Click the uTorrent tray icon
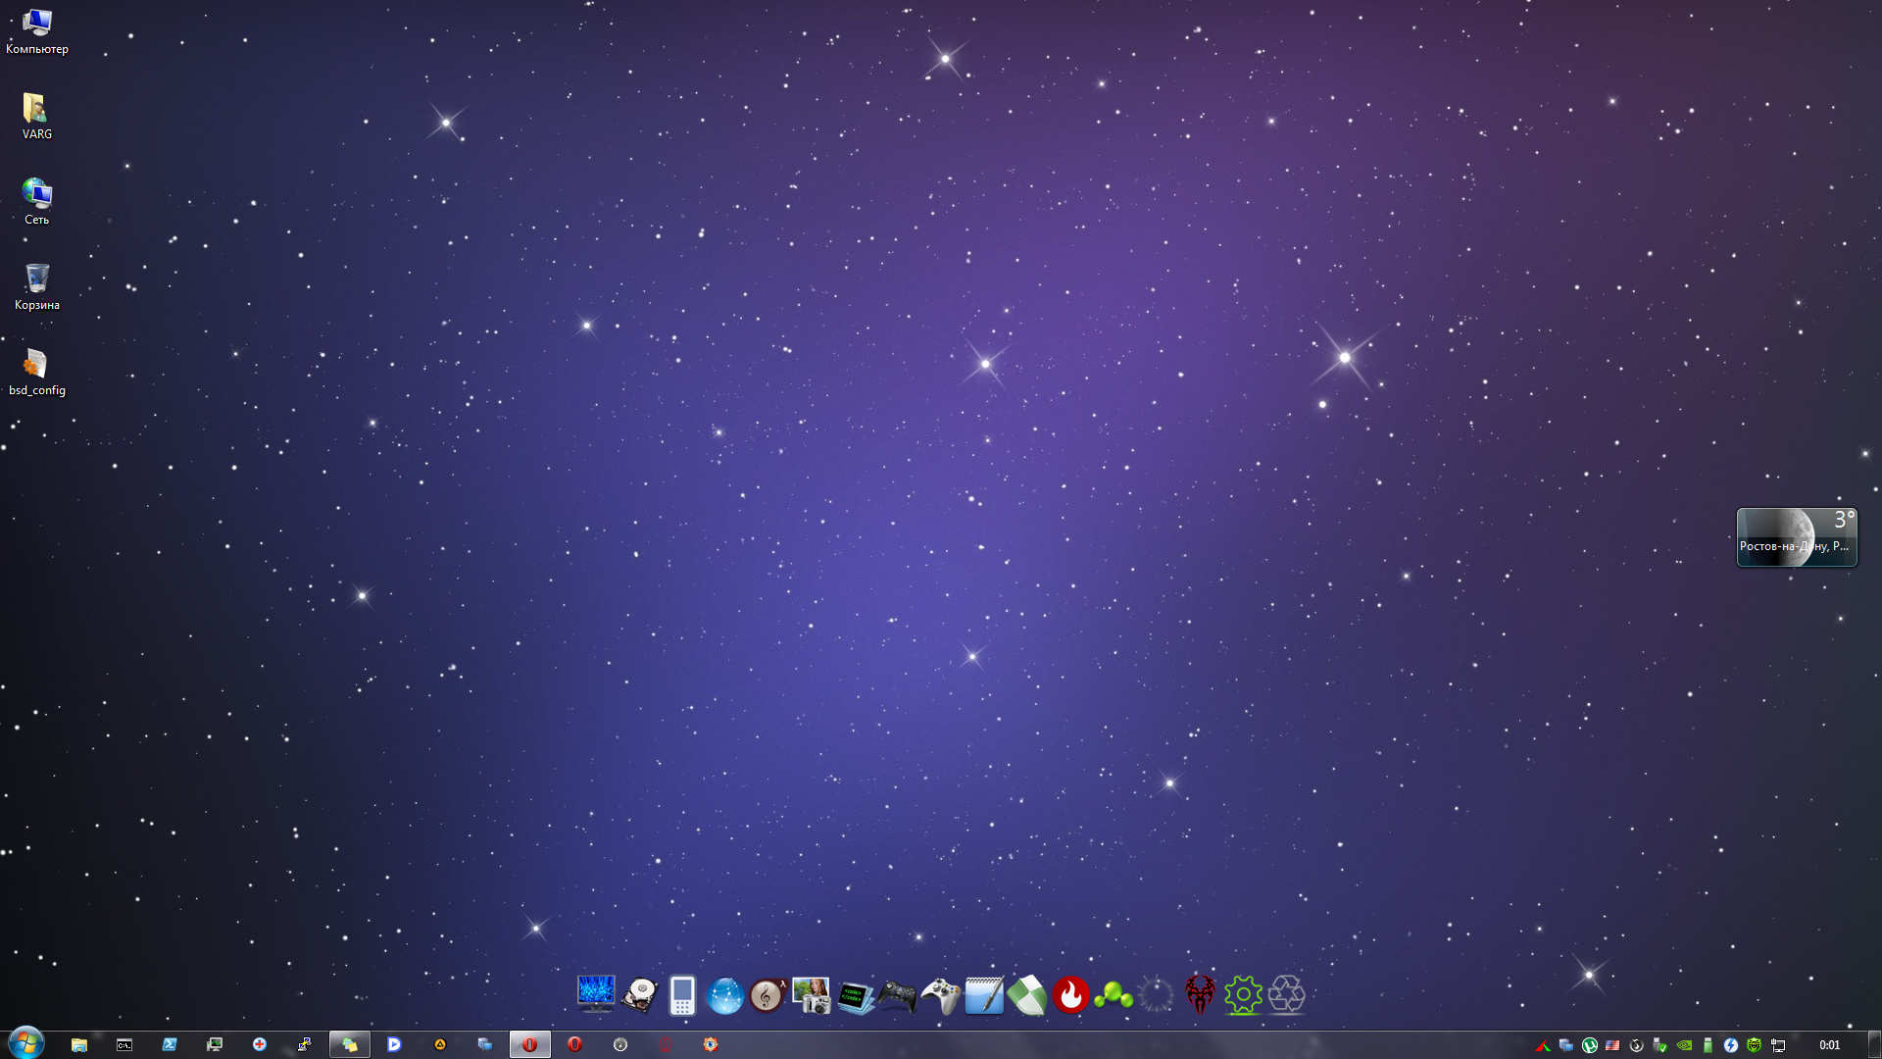This screenshot has width=1882, height=1059. (1590, 1045)
